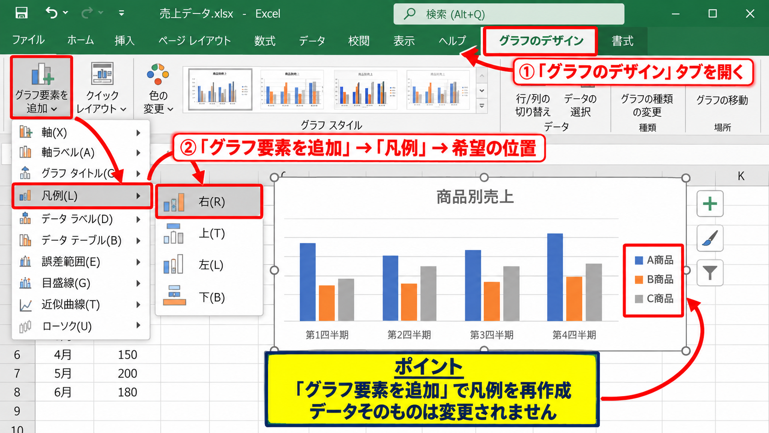Click the green plus Chart Elements button
The height and width of the screenshot is (433, 769).
click(710, 203)
